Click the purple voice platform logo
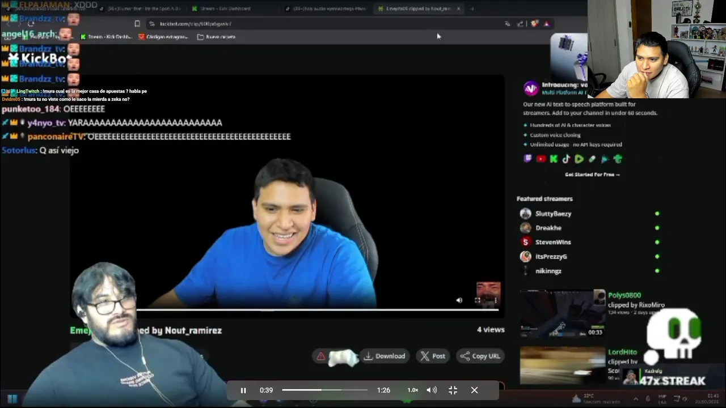This screenshot has height=408, width=726. click(531, 88)
